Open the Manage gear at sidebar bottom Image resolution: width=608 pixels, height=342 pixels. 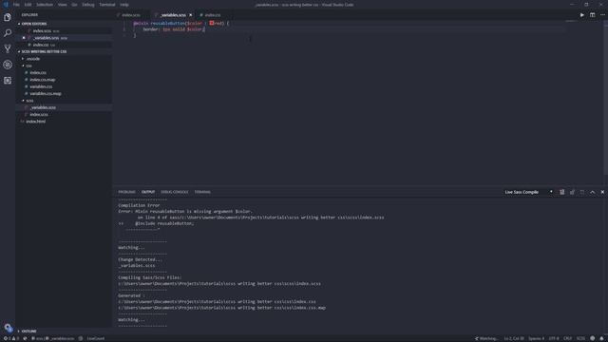point(8,328)
